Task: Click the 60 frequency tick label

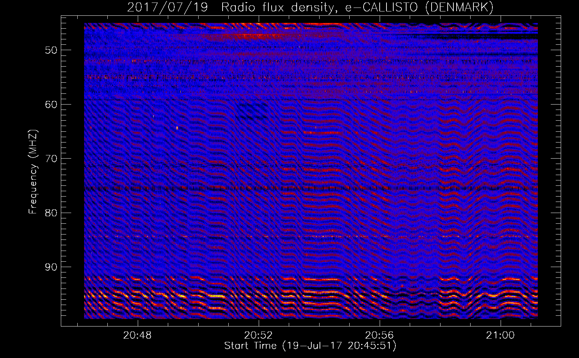Action: pyautogui.click(x=51, y=105)
